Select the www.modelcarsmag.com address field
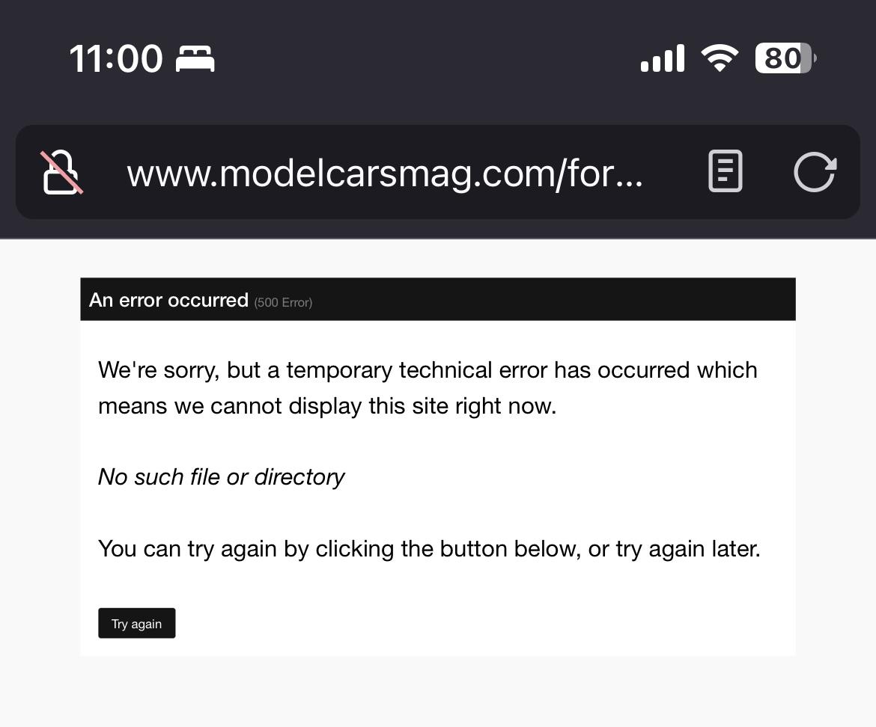Viewport: 876px width, 727px height. (x=385, y=173)
